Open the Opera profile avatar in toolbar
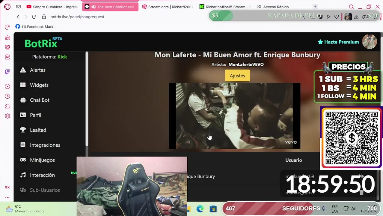The height and width of the screenshot is (216, 383). pos(348,17)
